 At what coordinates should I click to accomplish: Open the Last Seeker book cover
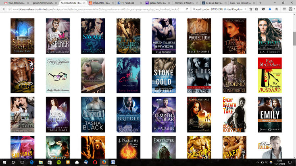point(58,36)
